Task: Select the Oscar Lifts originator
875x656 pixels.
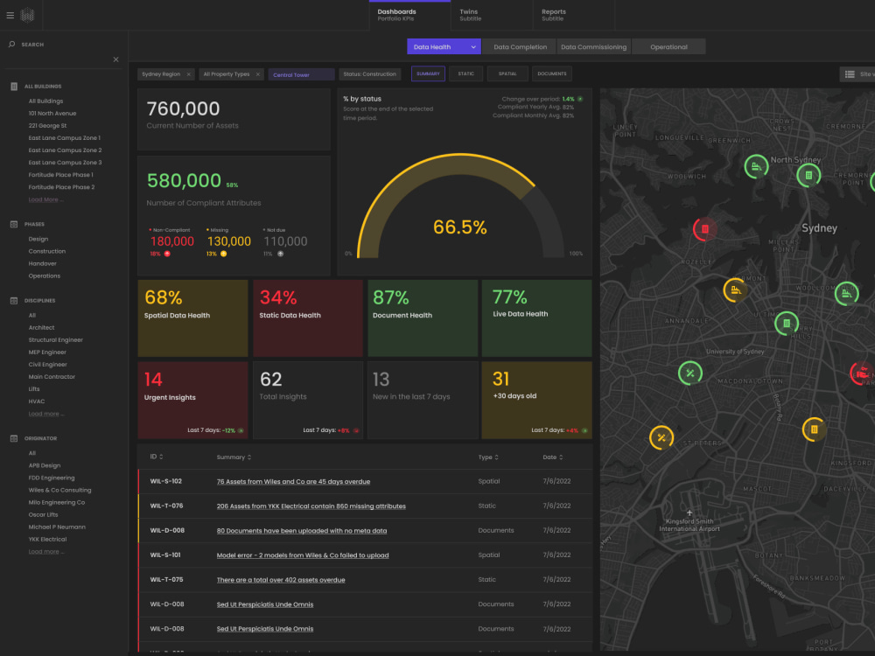Action: point(43,514)
